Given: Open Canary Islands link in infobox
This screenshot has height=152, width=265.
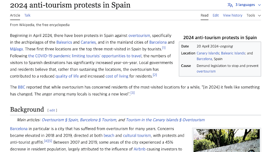Looking at the screenshot, I should click(208, 53).
